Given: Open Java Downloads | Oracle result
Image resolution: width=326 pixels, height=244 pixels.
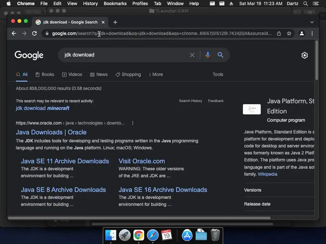Looking at the screenshot, I should 51,132.
